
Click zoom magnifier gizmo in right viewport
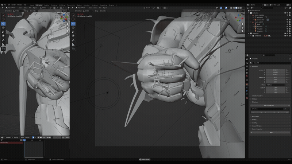[x=242, y=24]
